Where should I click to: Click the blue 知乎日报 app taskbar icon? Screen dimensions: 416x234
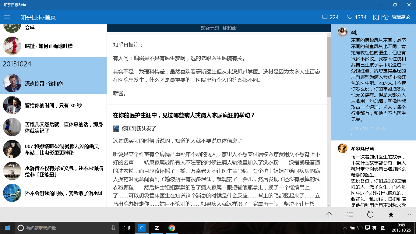click(x=142, y=228)
